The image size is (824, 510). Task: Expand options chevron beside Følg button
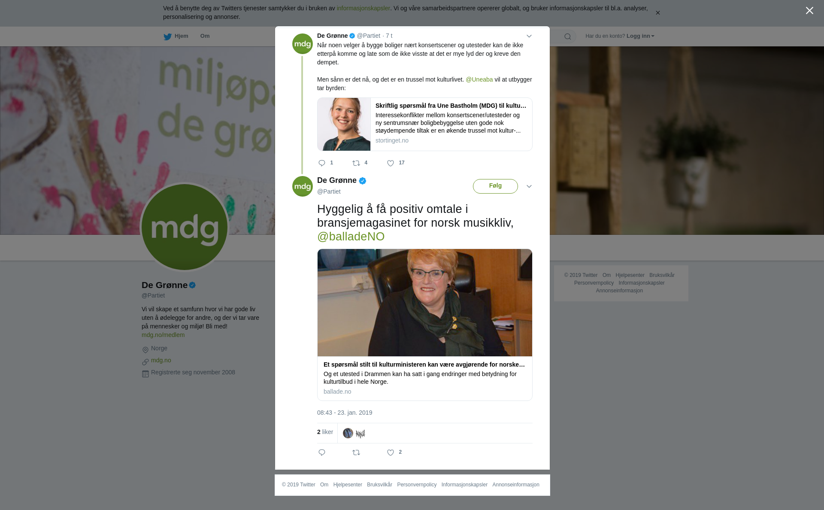tap(529, 186)
